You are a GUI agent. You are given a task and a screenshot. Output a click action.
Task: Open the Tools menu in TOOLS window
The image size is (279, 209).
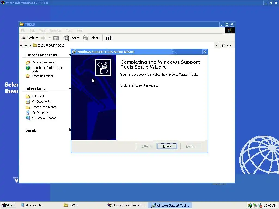pos(69,30)
